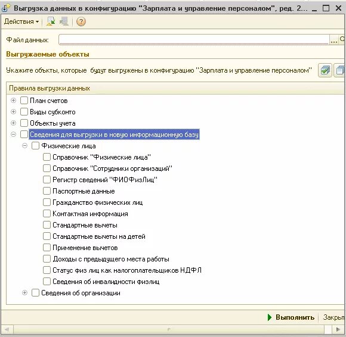Click the window's application icon in title bar

[5, 8]
